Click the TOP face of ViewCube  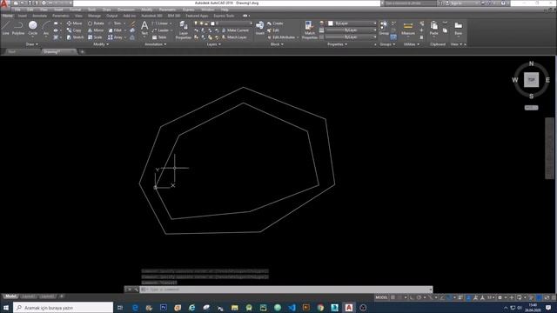point(531,80)
